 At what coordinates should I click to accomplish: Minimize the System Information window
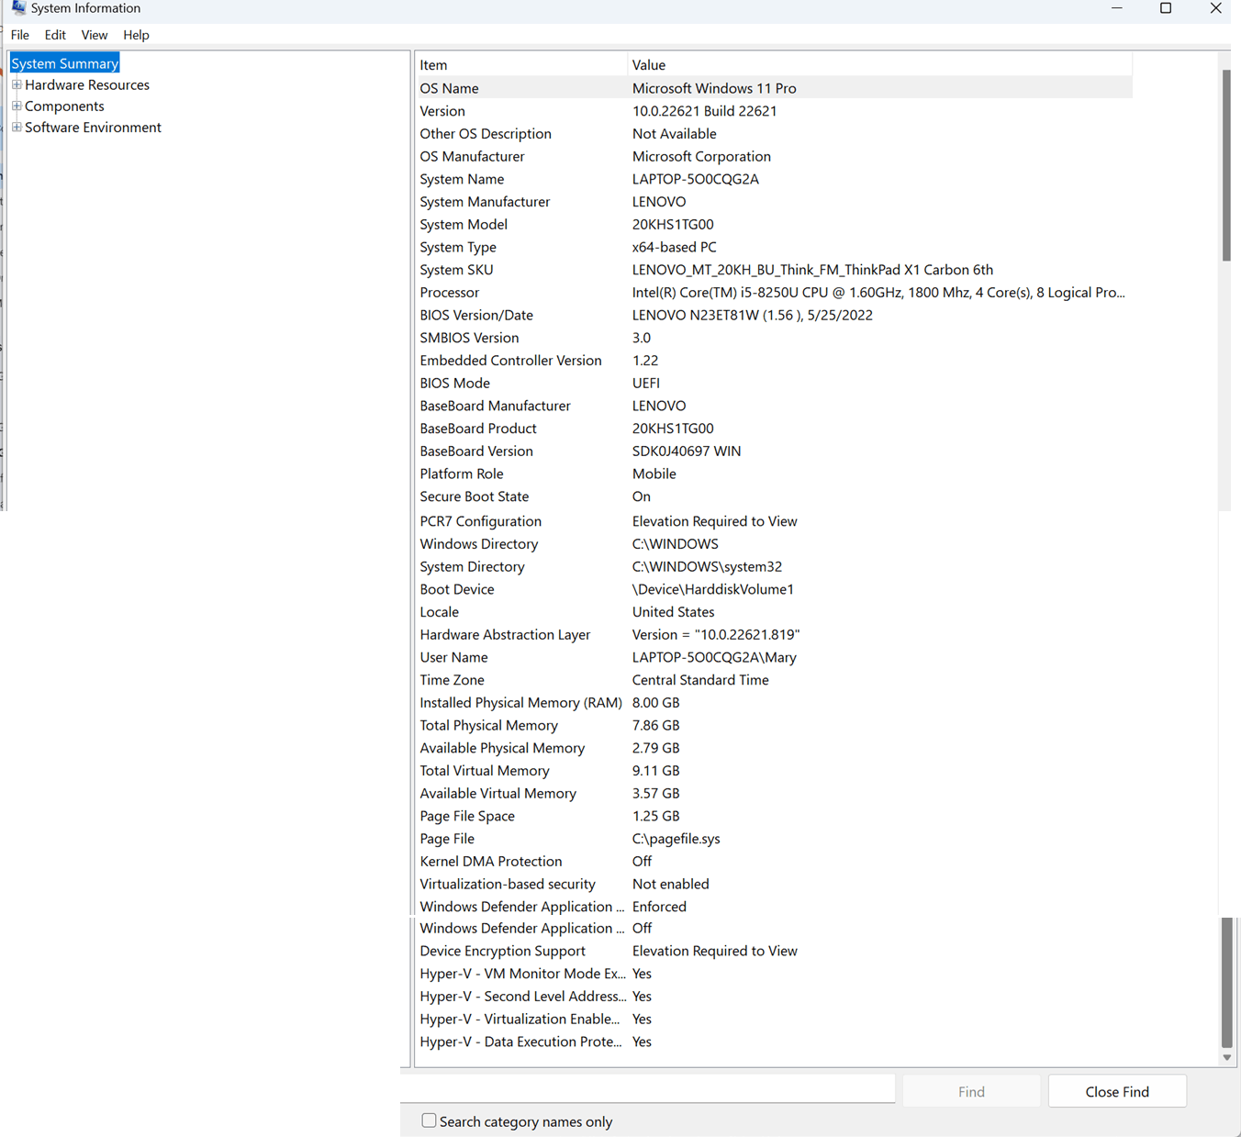pyautogui.click(x=1116, y=8)
